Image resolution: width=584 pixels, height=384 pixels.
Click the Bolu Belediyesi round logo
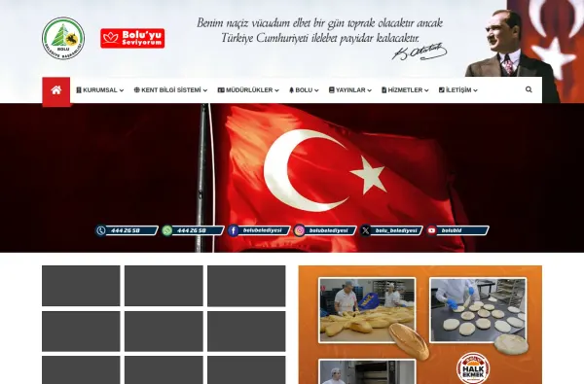coord(63,38)
